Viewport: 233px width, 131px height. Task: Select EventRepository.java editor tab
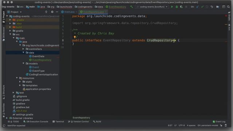click(x=93, y=12)
